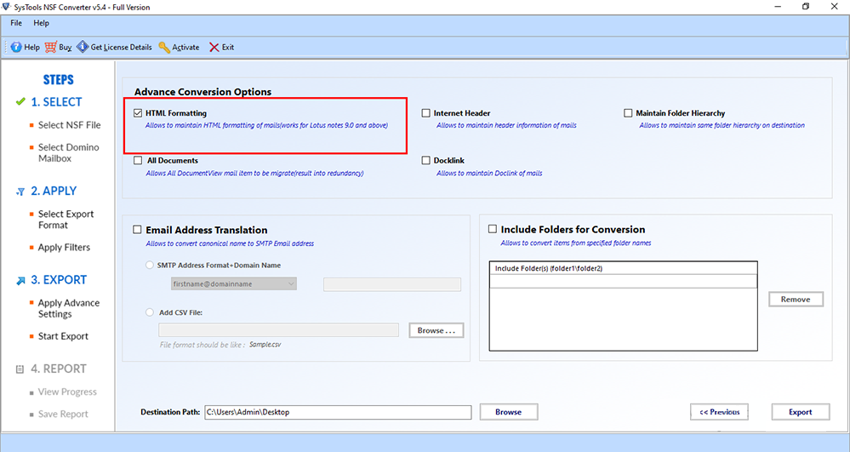Click Browse next to Destination Path
This screenshot has width=850, height=452.
pyautogui.click(x=508, y=412)
